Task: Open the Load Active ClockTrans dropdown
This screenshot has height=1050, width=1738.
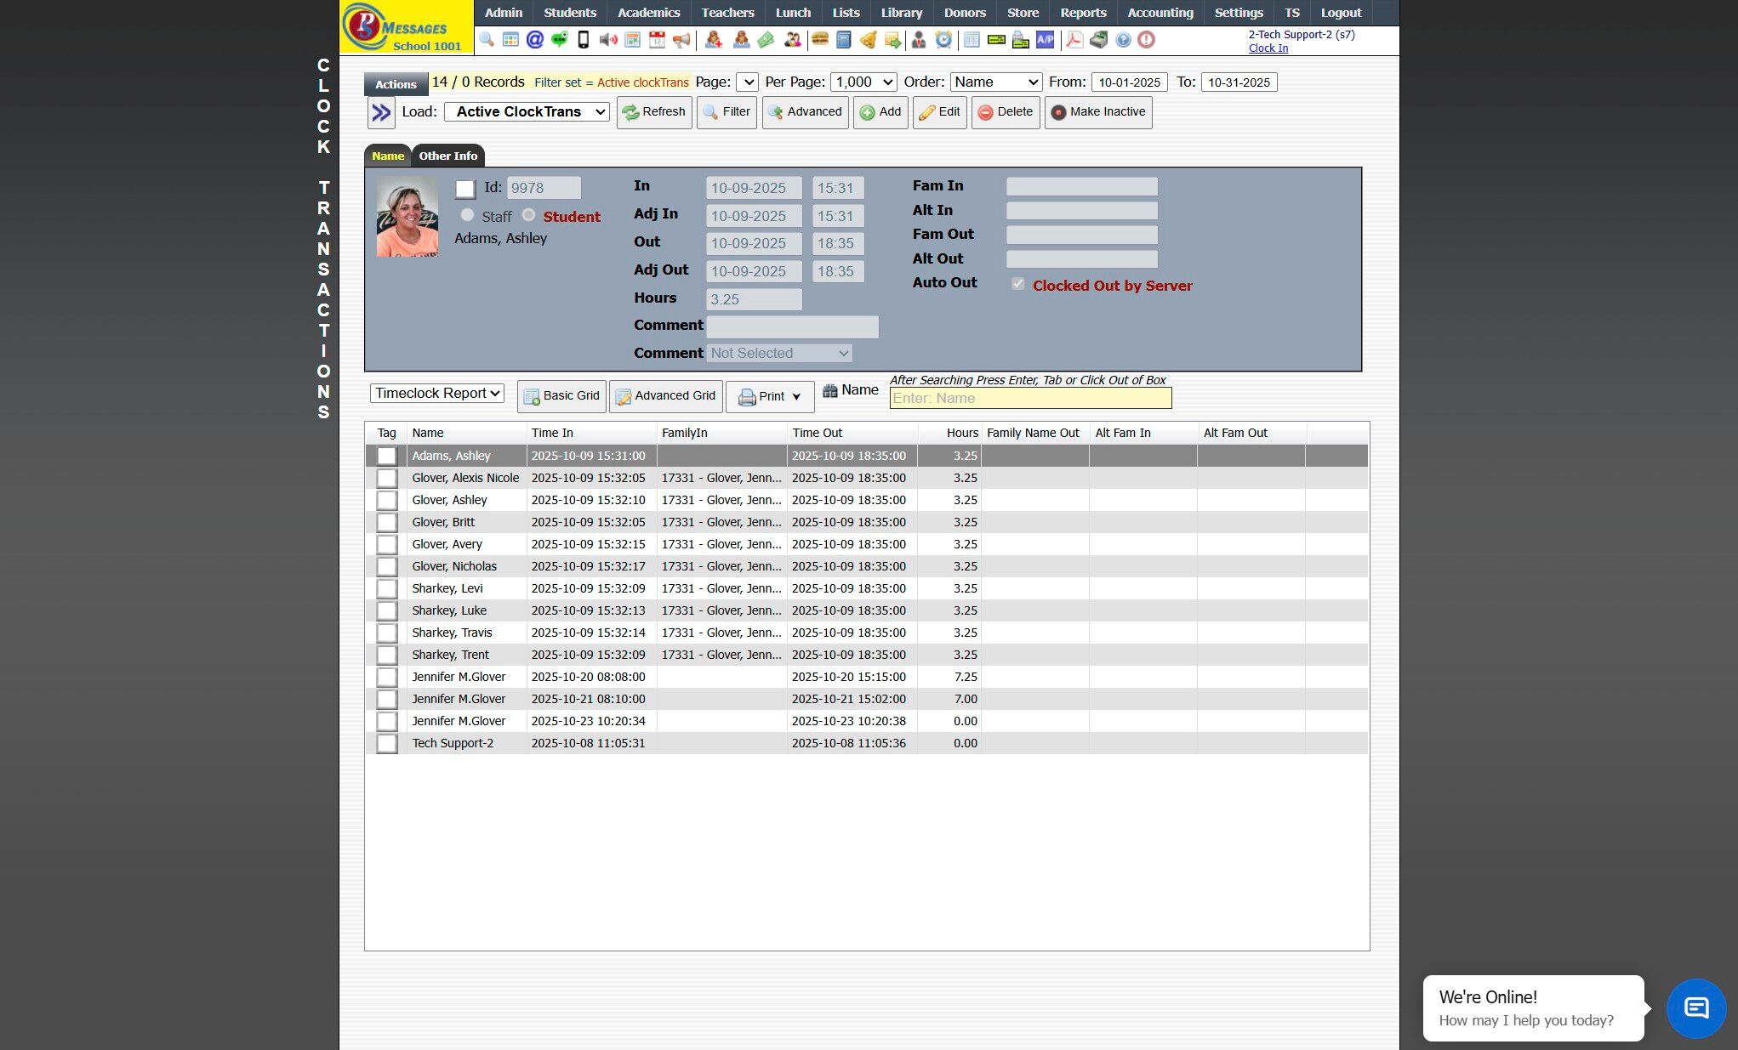Action: pos(527,112)
